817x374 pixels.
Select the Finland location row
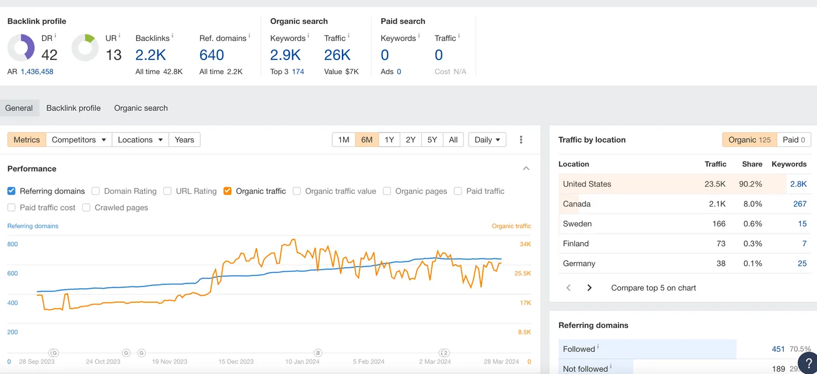[x=685, y=243]
